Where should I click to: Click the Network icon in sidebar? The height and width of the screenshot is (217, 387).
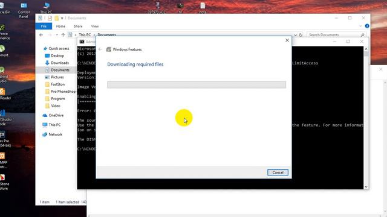tap(45, 134)
